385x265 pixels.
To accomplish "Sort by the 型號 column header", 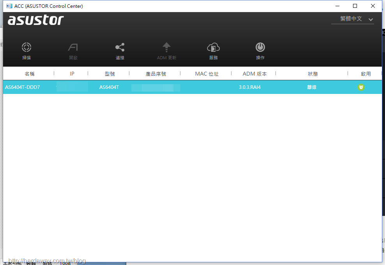I will (110, 74).
